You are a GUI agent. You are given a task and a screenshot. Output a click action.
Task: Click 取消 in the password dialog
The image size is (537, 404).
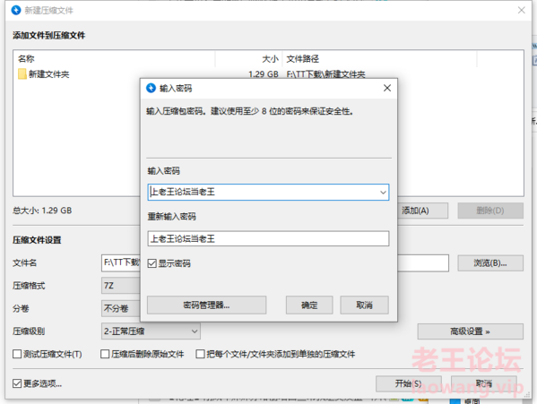coord(364,305)
